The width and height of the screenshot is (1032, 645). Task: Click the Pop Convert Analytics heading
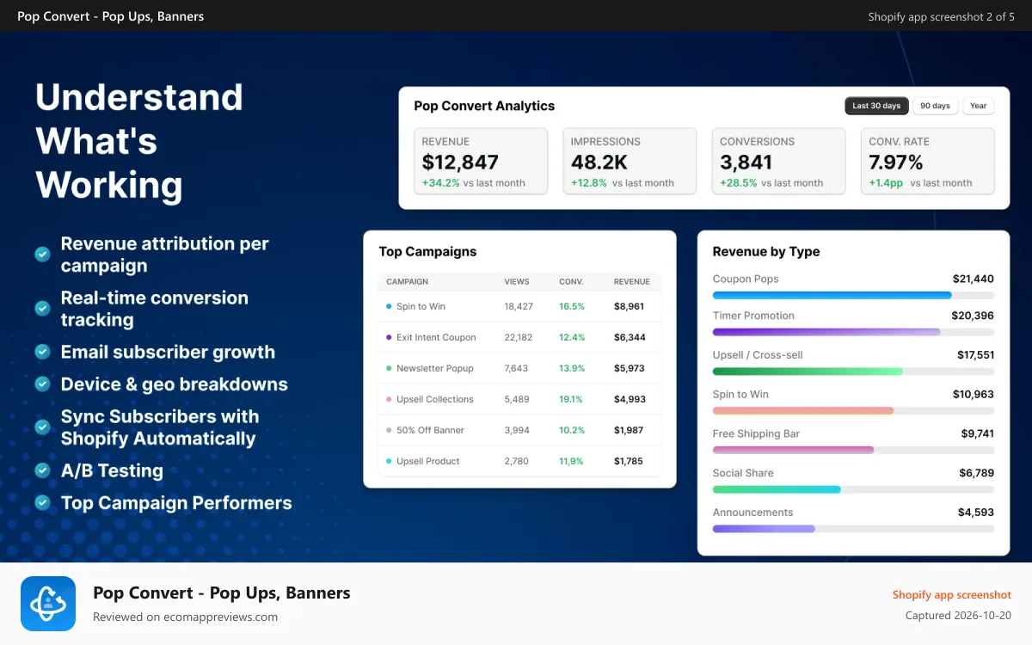484,106
